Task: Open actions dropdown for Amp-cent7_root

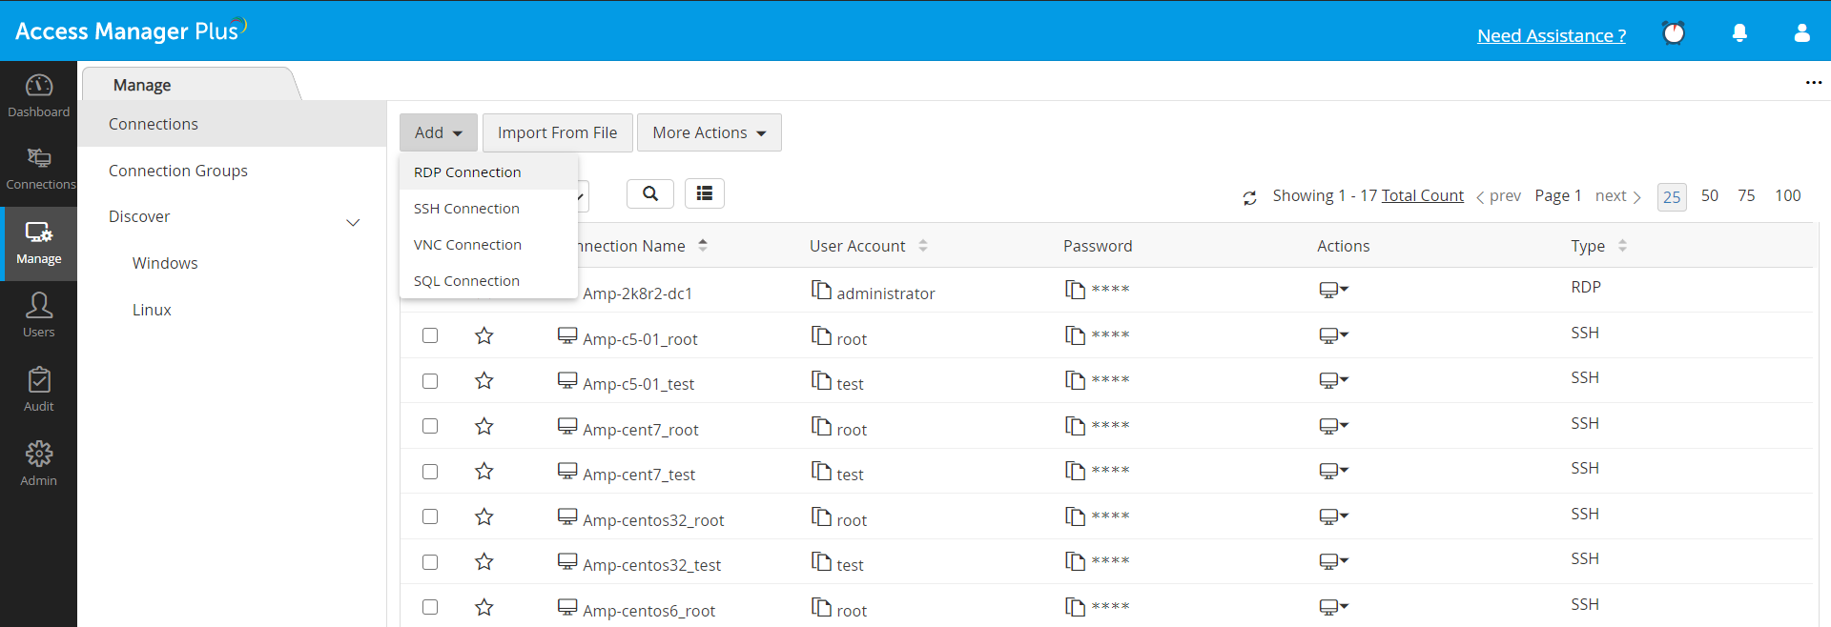Action: click(x=1334, y=425)
